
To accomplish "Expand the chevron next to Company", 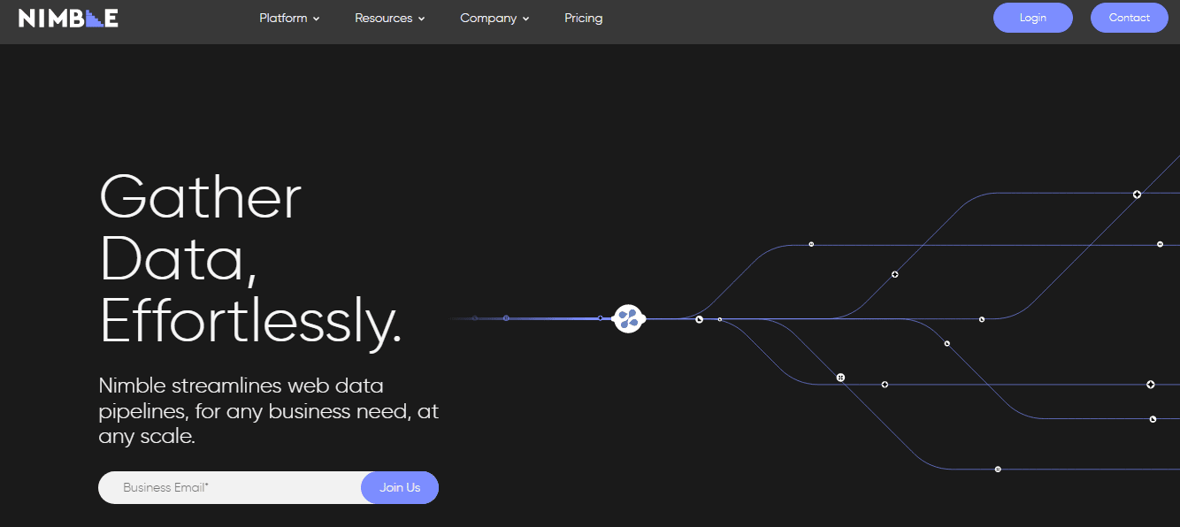I will (526, 19).
